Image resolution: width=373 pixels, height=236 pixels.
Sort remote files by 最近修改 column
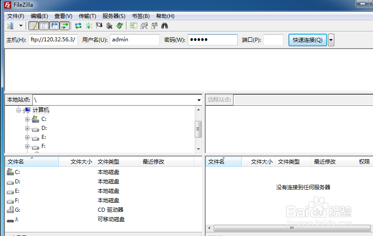pos(333,162)
